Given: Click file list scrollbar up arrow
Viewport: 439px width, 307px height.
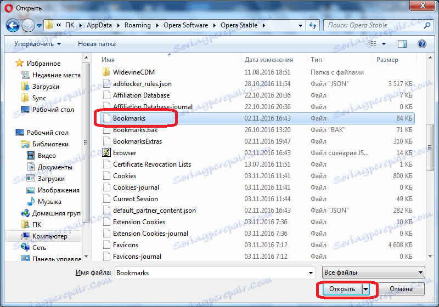Looking at the screenshot, I should click(430, 58).
